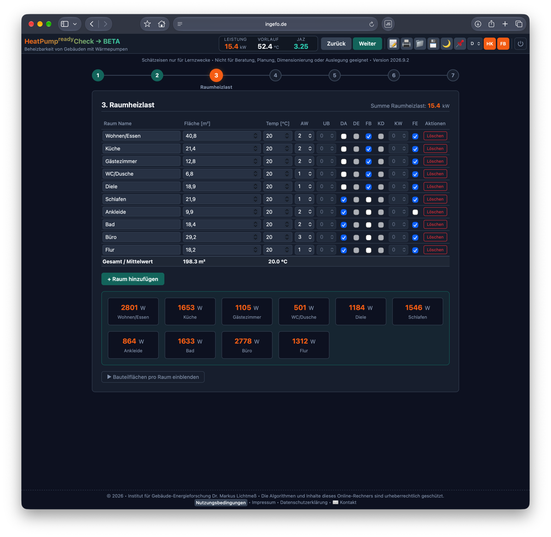
Task: Click the Weiter button
Action: tap(367, 44)
